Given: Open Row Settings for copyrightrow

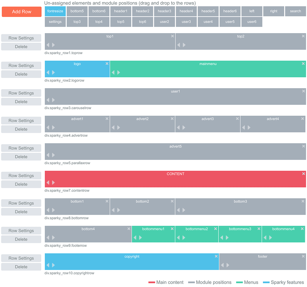Looking at the screenshot, I should [x=21, y=258].
